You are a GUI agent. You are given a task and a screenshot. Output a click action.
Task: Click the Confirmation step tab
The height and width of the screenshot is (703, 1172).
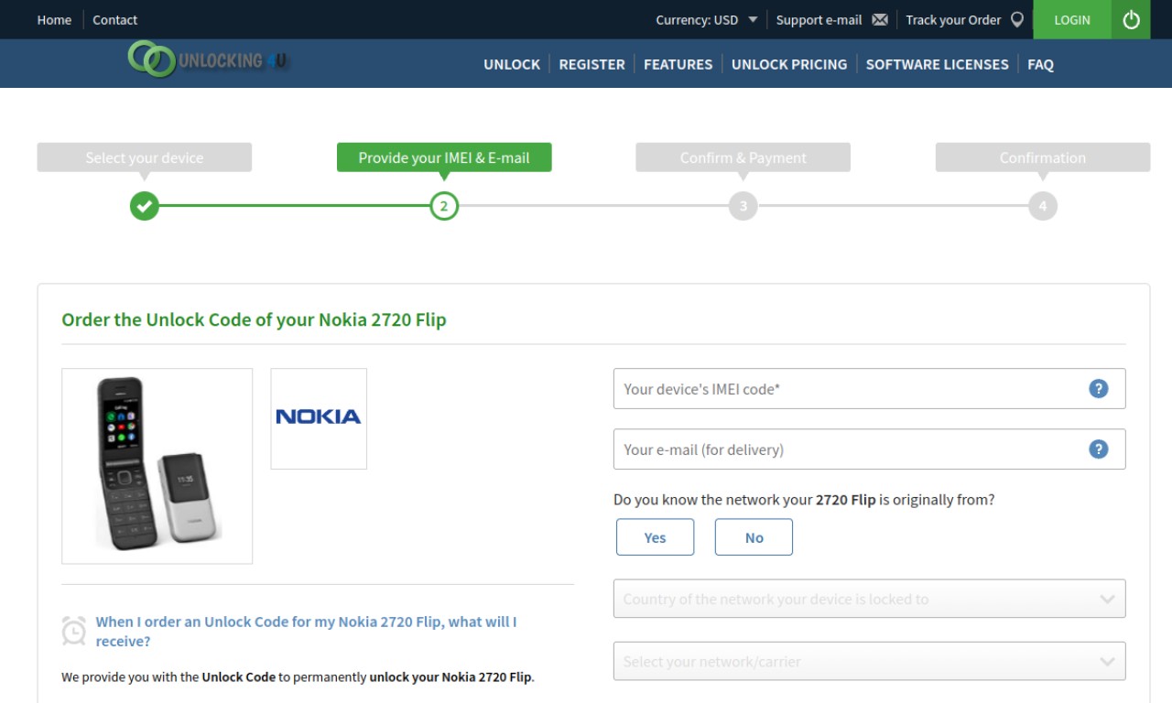(1043, 157)
